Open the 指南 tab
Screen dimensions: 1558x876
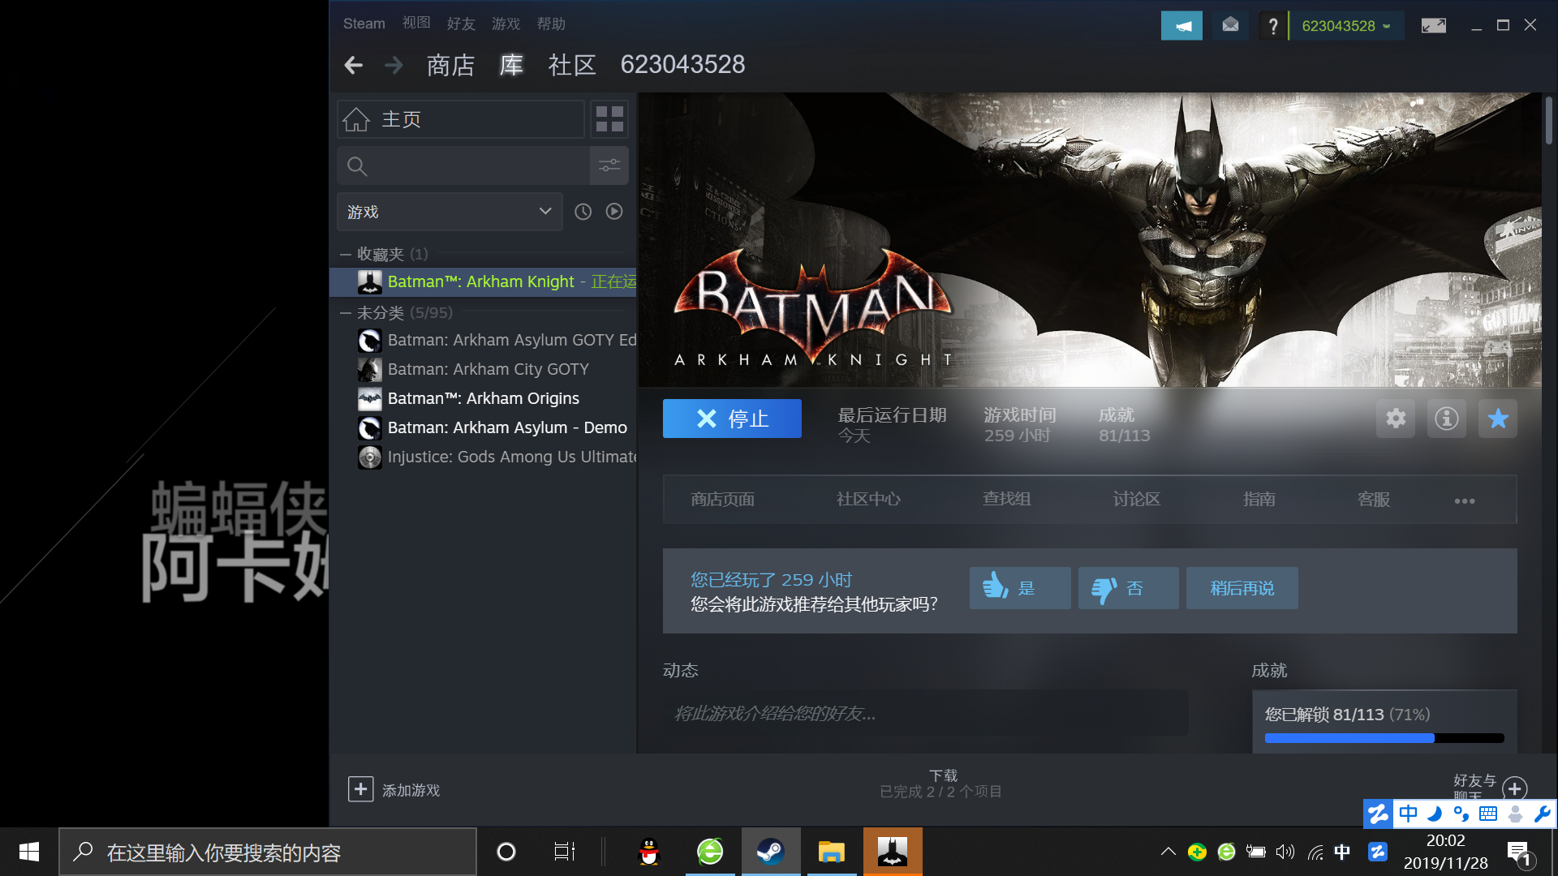coord(1259,500)
